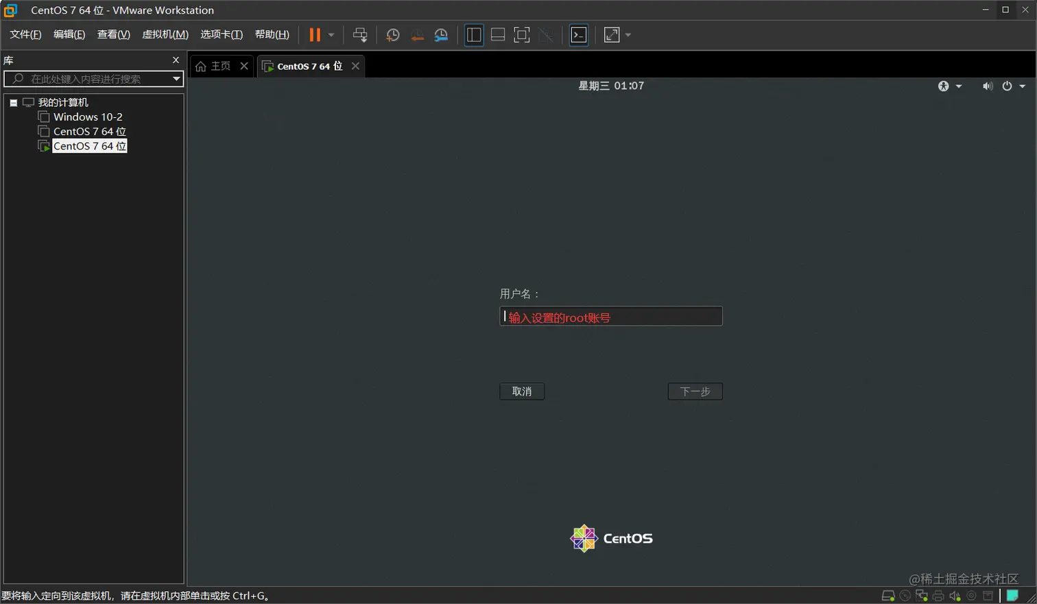Open the 虚拟机(M) menu
This screenshot has width=1037, height=604.
165,34
